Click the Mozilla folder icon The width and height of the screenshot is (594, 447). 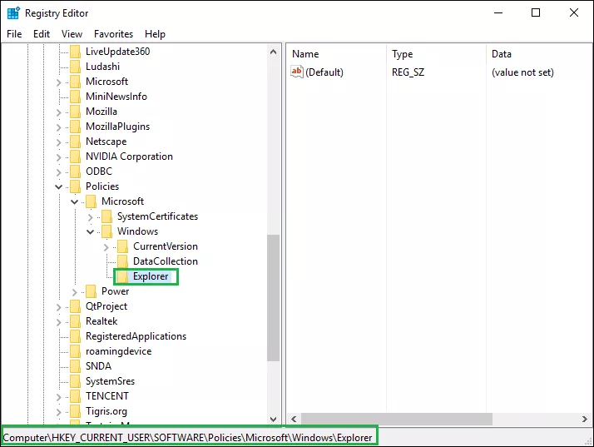[76, 112]
